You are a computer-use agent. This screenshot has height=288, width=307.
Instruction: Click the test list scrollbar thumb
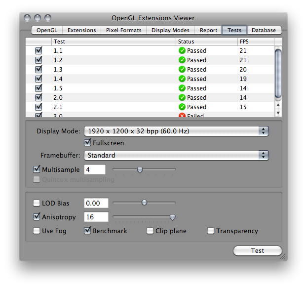pyautogui.click(x=278, y=74)
